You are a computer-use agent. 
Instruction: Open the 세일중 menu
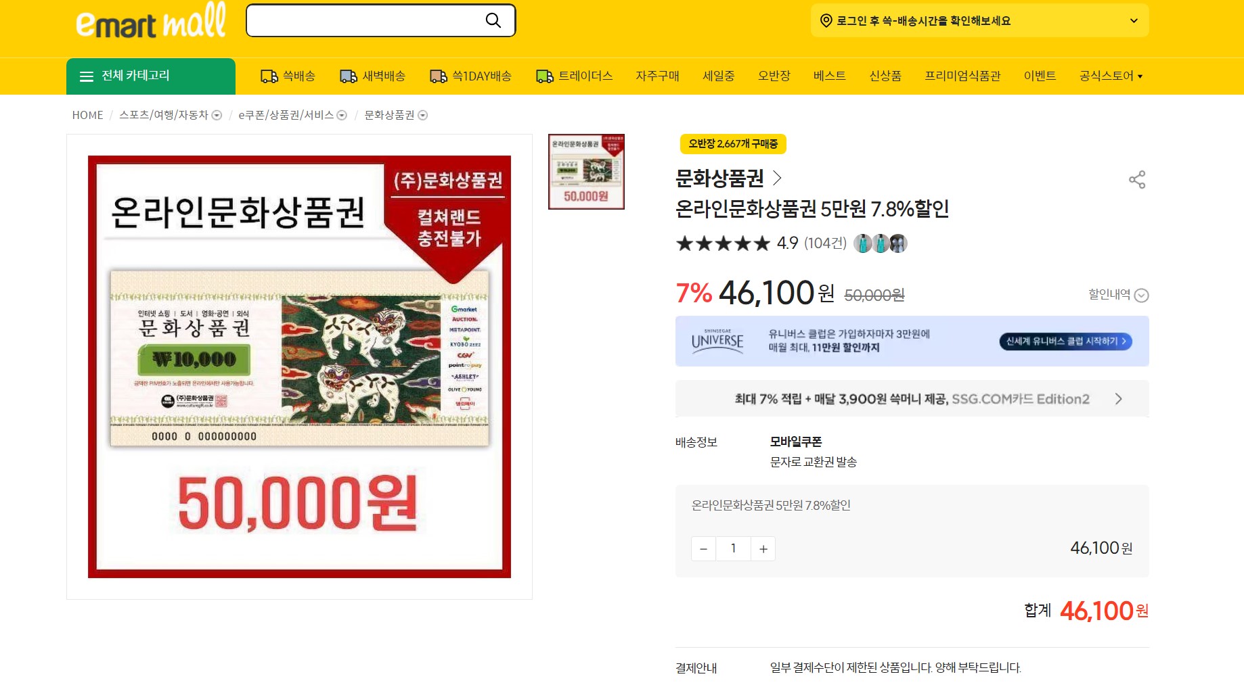719,76
